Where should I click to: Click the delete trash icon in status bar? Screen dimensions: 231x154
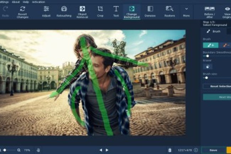click(170, 150)
